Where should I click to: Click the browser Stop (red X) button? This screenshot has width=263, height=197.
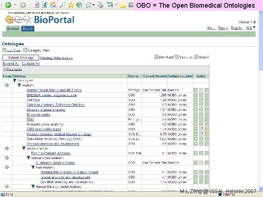coord(37,5)
